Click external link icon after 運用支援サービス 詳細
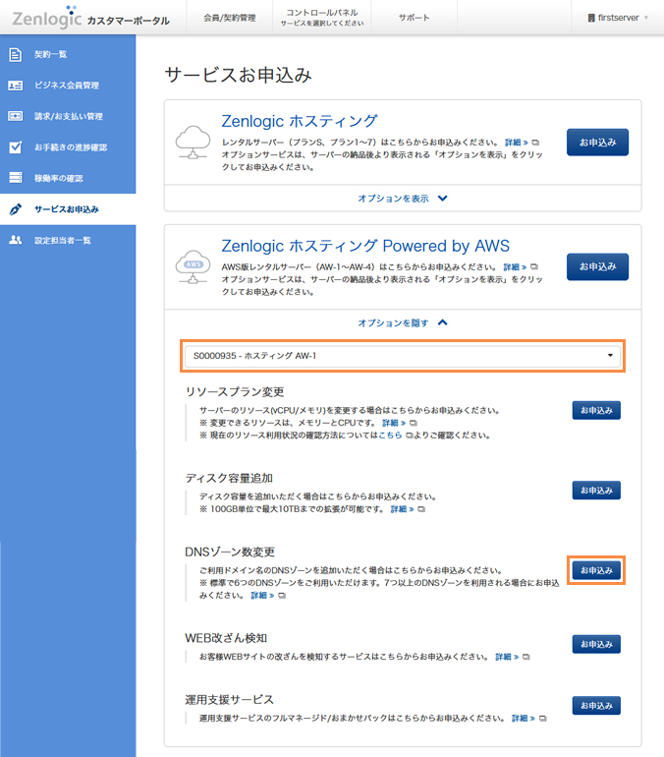Viewport: 664px width, 757px height. click(542, 719)
